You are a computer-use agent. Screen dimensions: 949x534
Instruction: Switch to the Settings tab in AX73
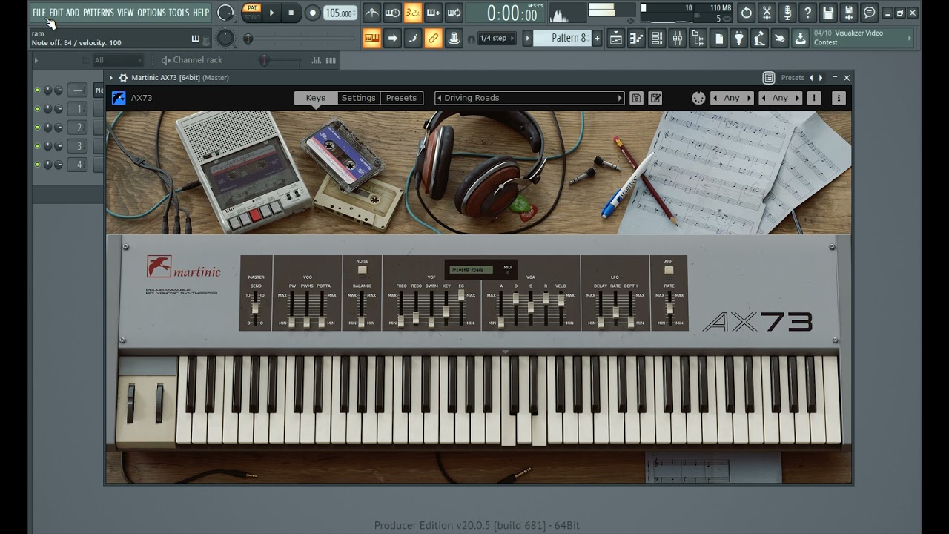(359, 98)
